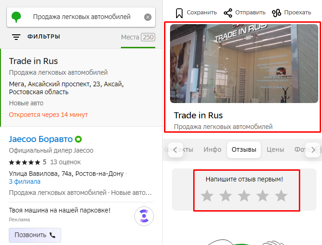Select the Места 250 tab
This screenshot has height=245, width=322.
(138, 37)
